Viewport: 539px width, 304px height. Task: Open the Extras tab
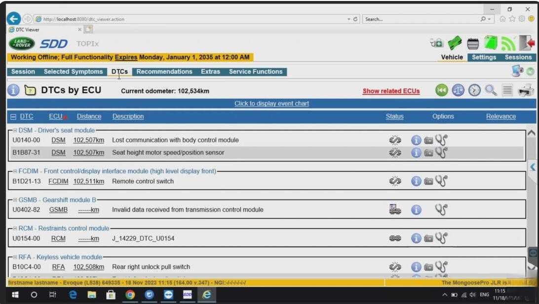click(x=210, y=72)
